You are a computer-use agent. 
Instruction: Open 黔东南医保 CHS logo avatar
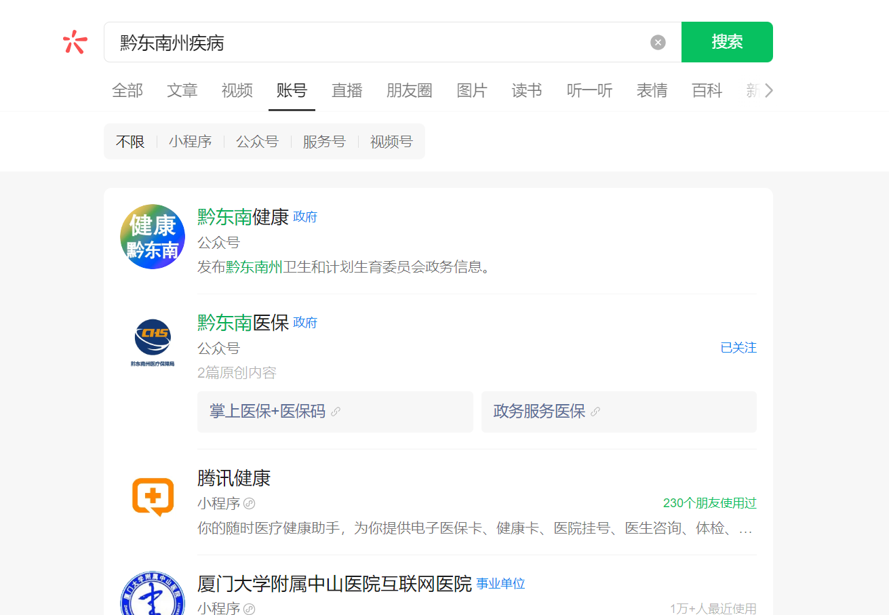pyautogui.click(x=153, y=342)
